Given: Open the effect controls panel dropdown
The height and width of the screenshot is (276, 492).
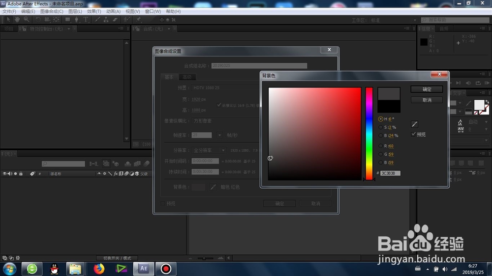Looking at the screenshot, I should point(69,29).
